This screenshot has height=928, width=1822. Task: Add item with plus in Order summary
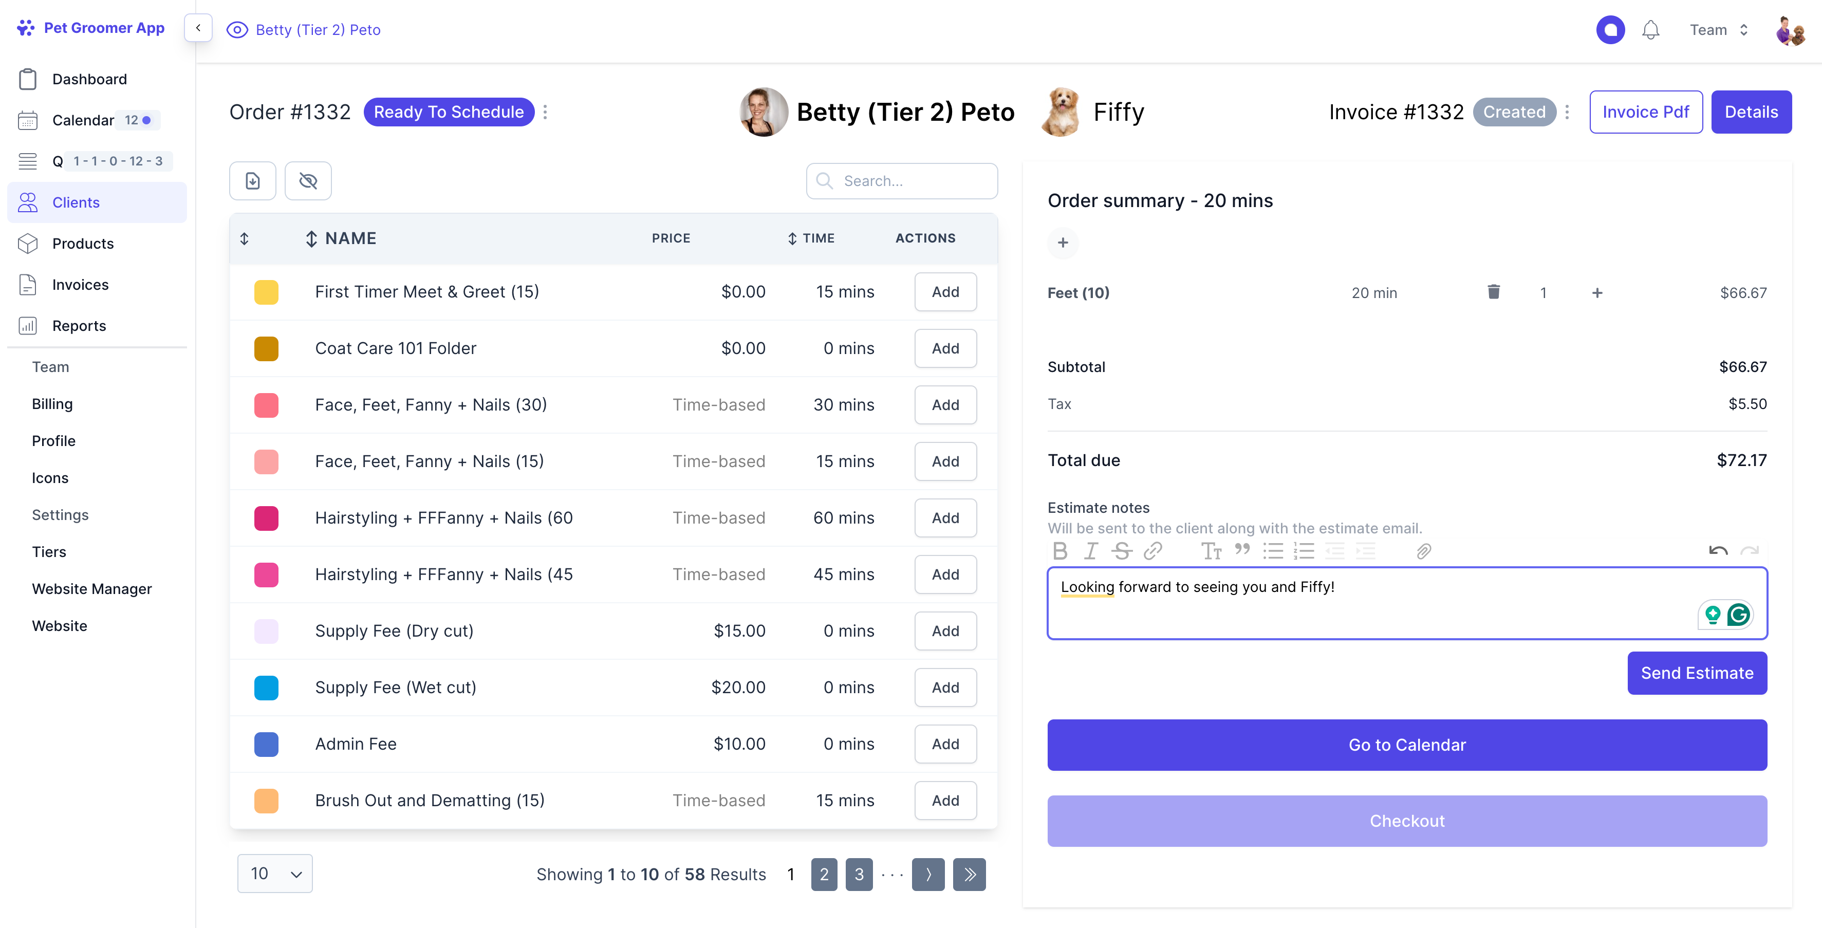(1063, 244)
